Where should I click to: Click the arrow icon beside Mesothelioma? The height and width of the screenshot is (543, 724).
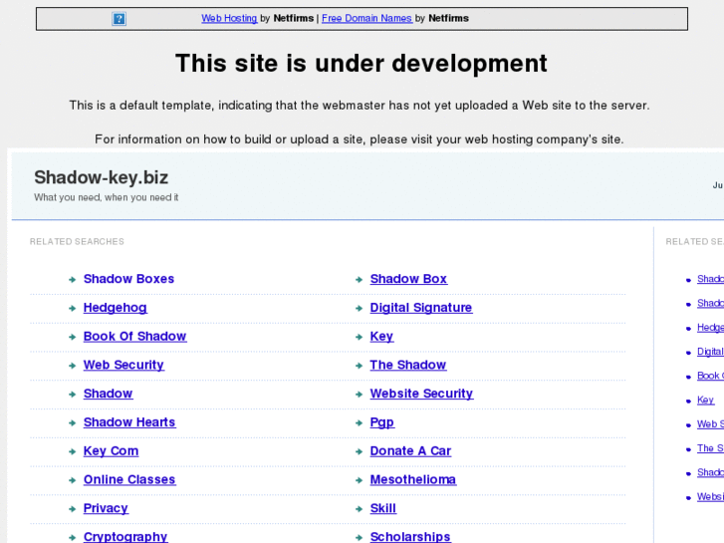coord(359,479)
